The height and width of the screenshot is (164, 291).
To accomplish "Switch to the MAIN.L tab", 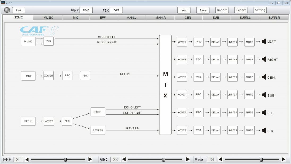I will [x=131, y=18].
